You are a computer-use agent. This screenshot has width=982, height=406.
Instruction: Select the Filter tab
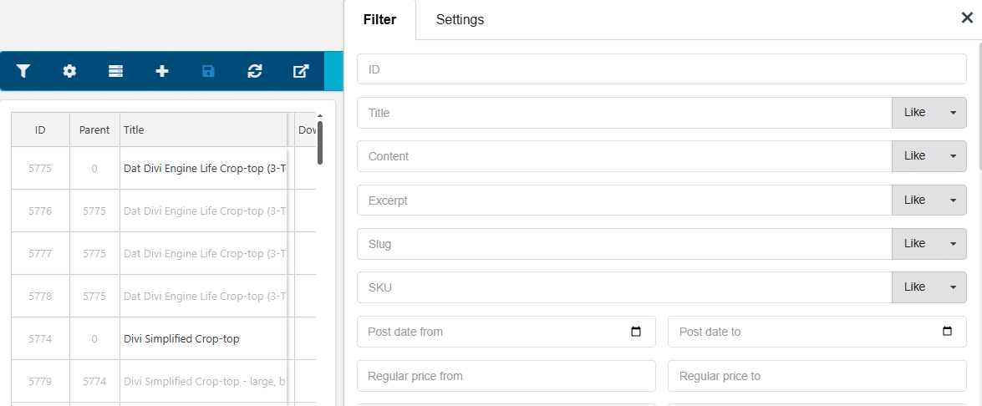coord(379,19)
